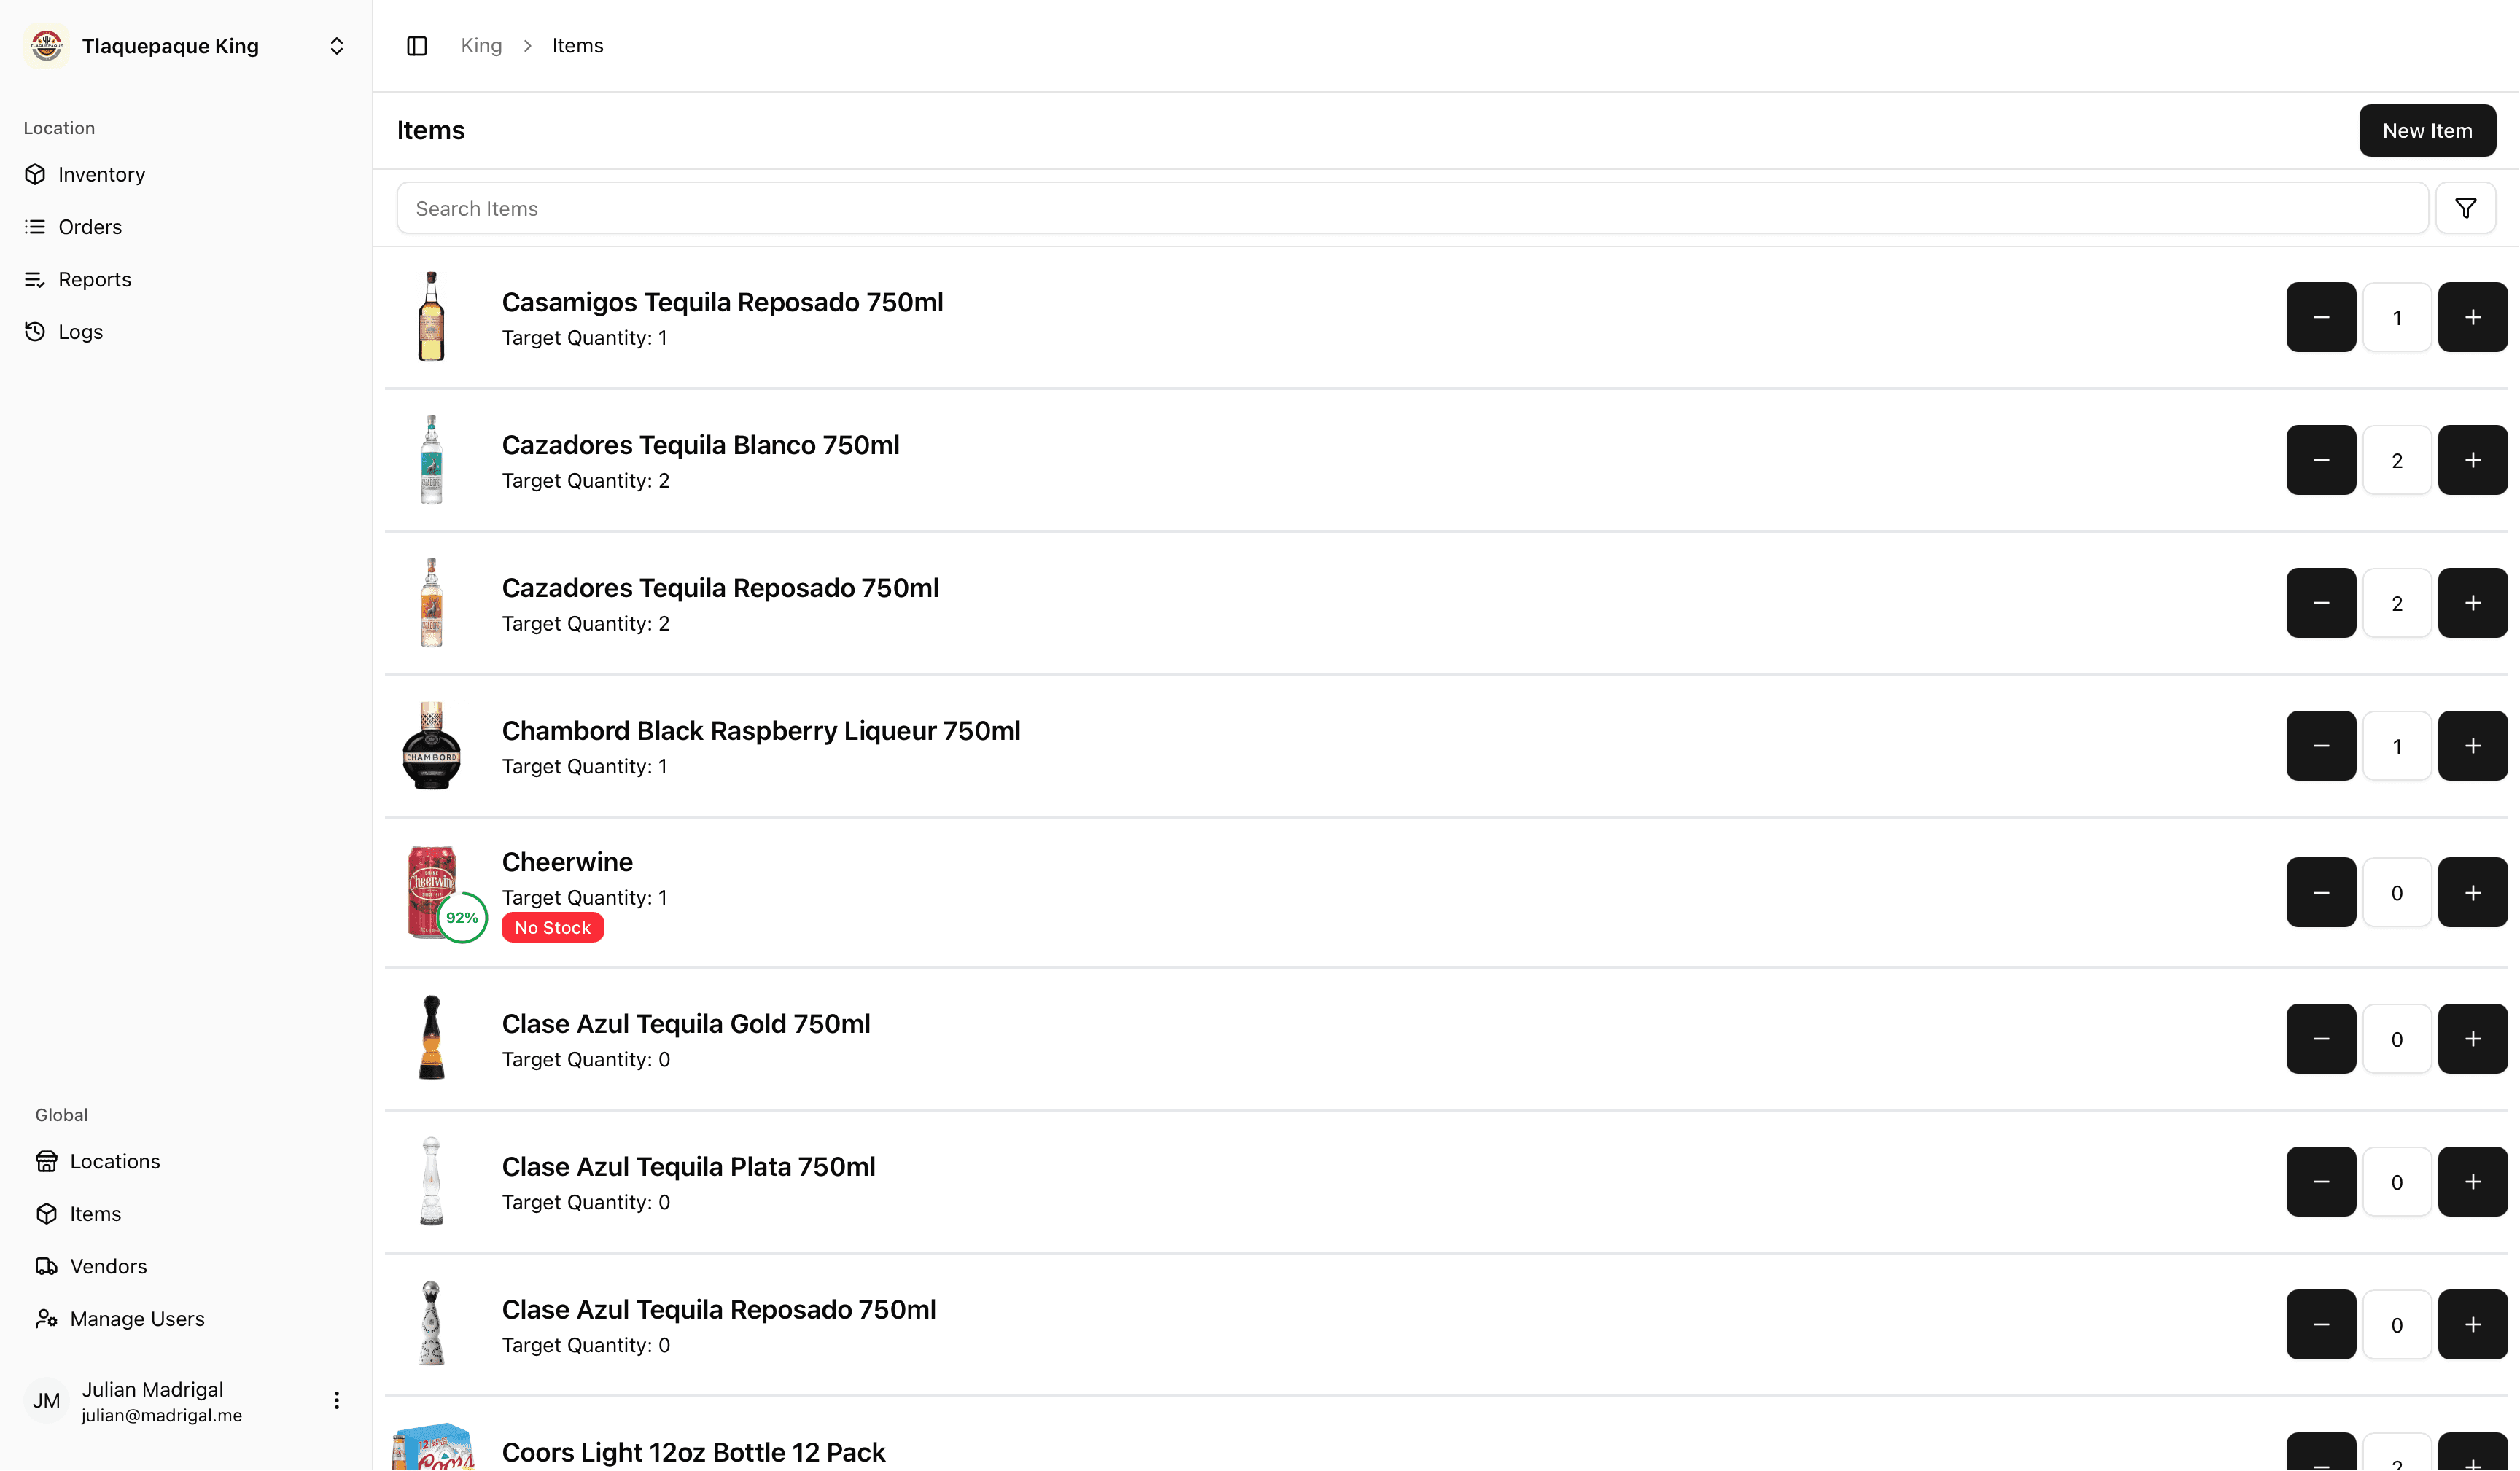Open user options three-dot menu
Viewport: 2520px width, 1471px height.
pos(336,1400)
